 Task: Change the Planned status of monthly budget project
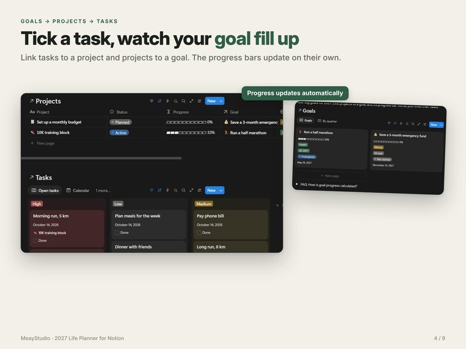tap(121, 122)
